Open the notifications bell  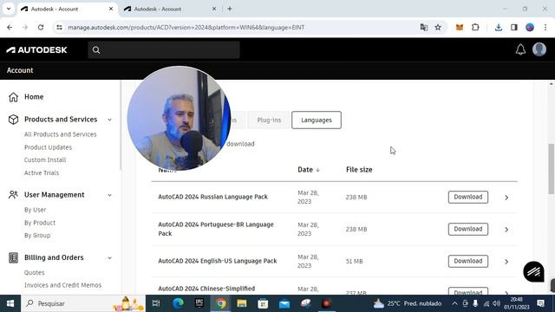pos(520,49)
